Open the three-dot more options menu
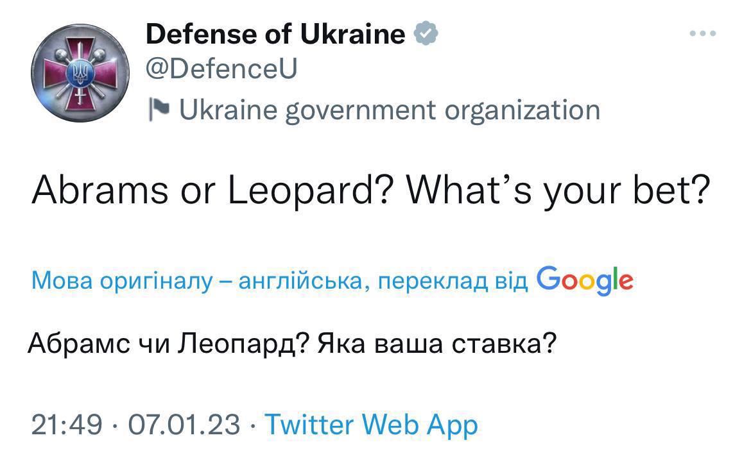 (x=702, y=33)
